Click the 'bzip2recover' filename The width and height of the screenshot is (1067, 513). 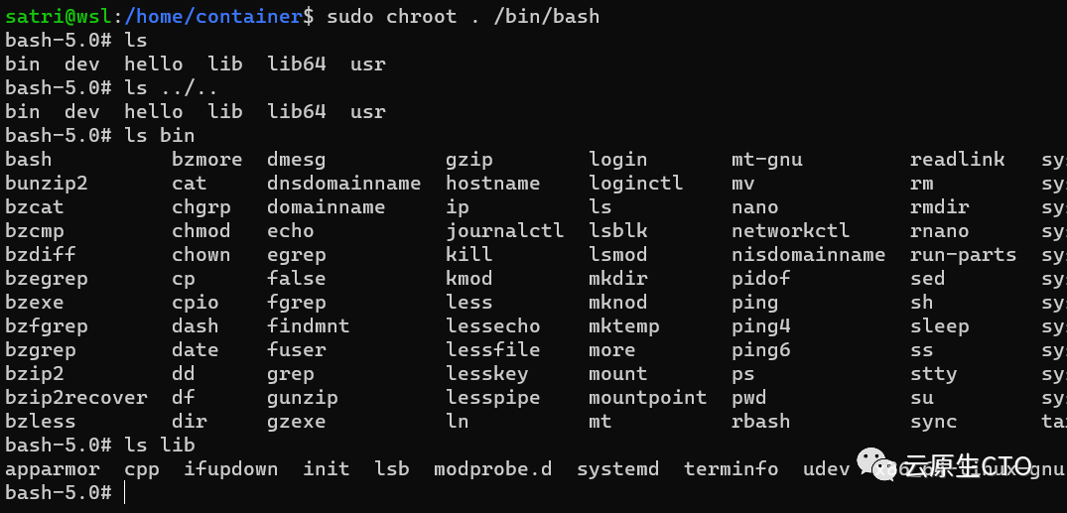[x=76, y=397]
